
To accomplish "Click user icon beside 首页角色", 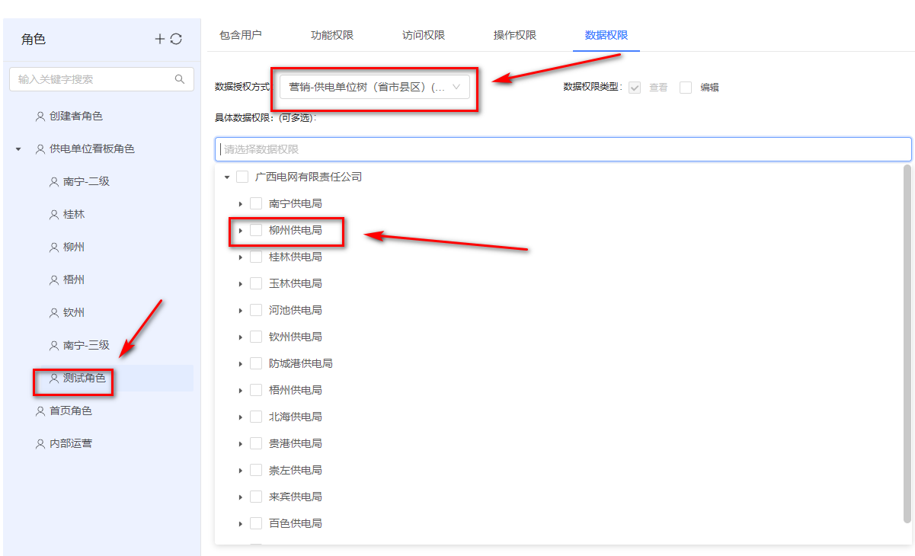I will tap(40, 411).
